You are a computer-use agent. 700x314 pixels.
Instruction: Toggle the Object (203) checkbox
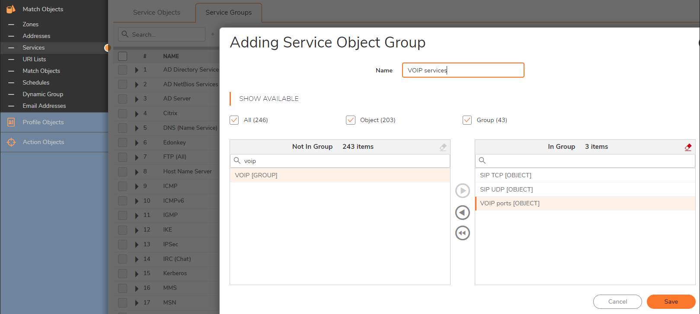[x=351, y=120]
